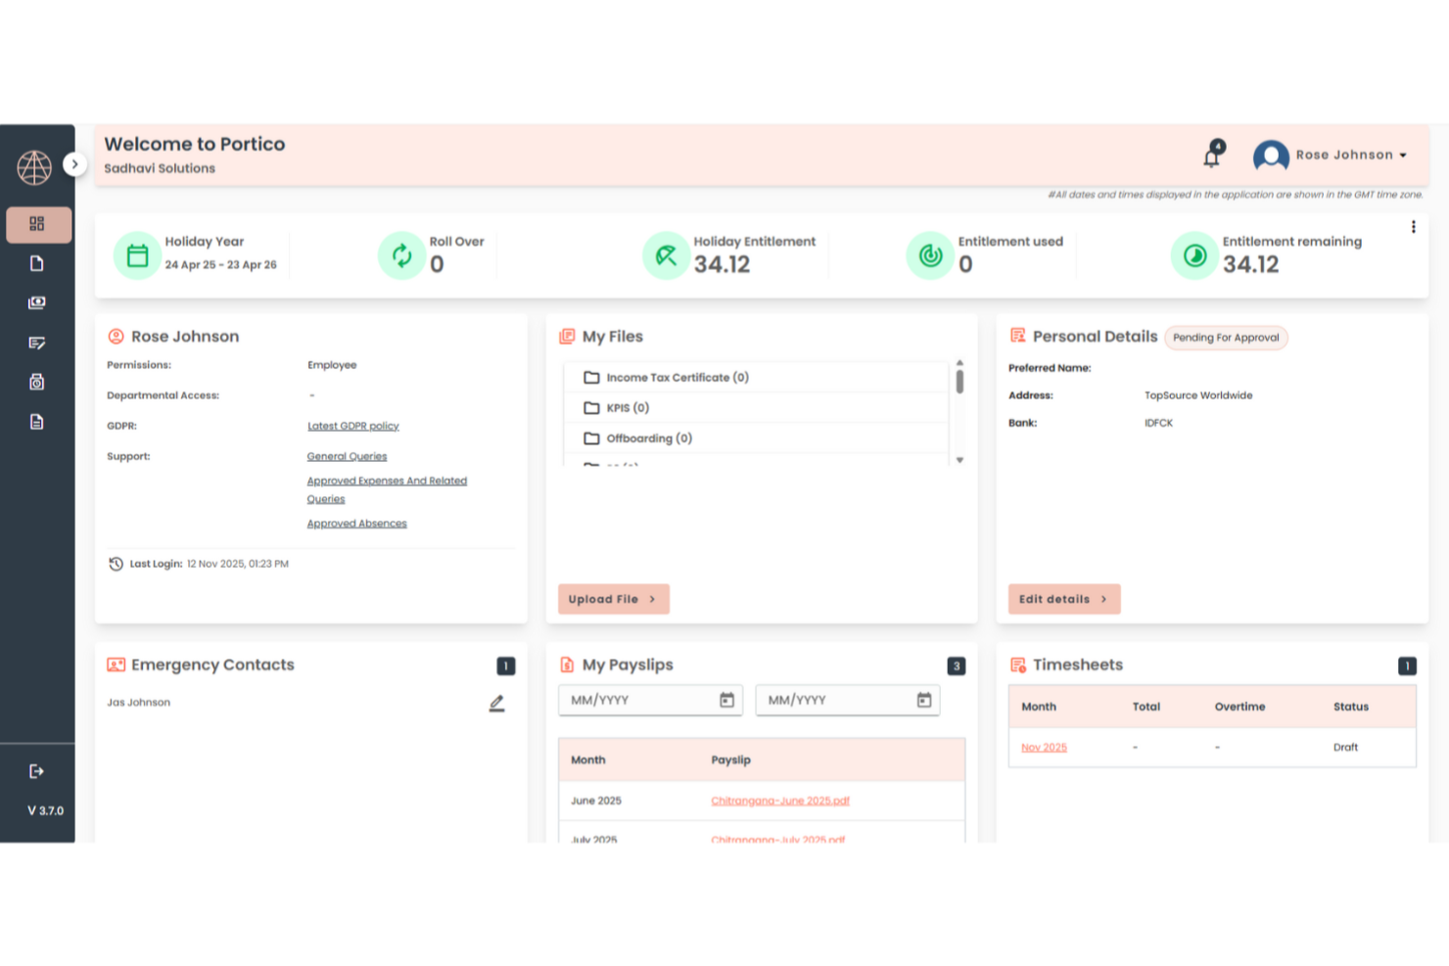Viewport: 1449px width, 966px height.
Task: Select the Pending For Approval status badge
Action: point(1226,338)
